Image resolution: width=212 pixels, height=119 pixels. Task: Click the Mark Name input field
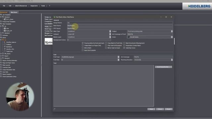coord(120,26)
